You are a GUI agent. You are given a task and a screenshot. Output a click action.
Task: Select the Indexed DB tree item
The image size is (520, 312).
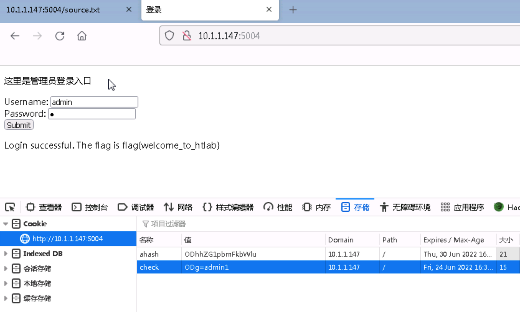pos(43,254)
